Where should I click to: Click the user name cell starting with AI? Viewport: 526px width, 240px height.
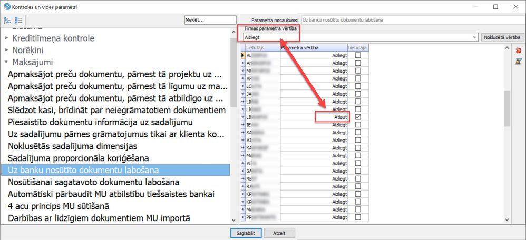pos(262,140)
